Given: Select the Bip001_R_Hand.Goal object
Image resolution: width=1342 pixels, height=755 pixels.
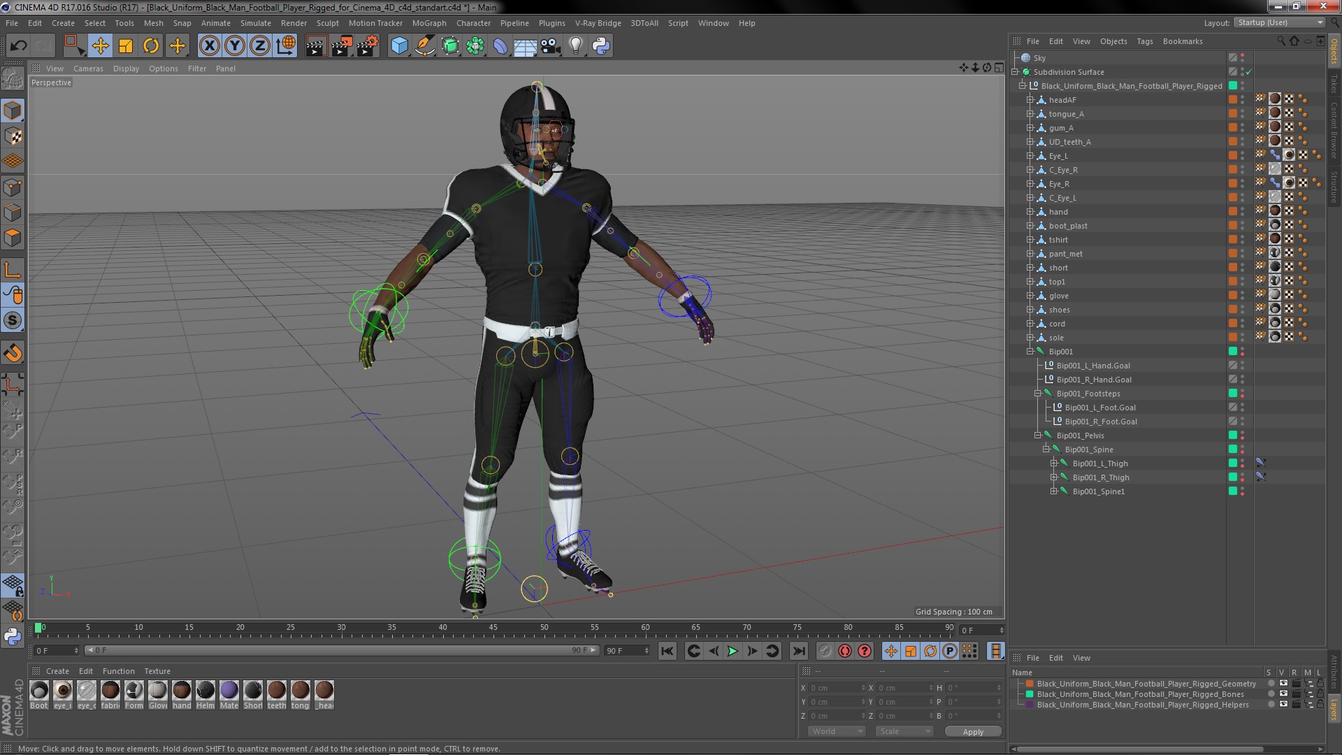Looking at the screenshot, I should [x=1093, y=380].
